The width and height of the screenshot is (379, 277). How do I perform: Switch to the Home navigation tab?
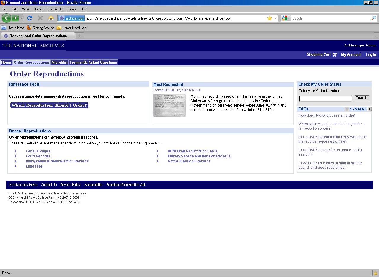(x=6, y=62)
